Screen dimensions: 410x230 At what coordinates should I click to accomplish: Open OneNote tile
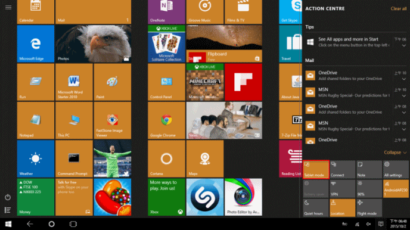(x=167, y=12)
